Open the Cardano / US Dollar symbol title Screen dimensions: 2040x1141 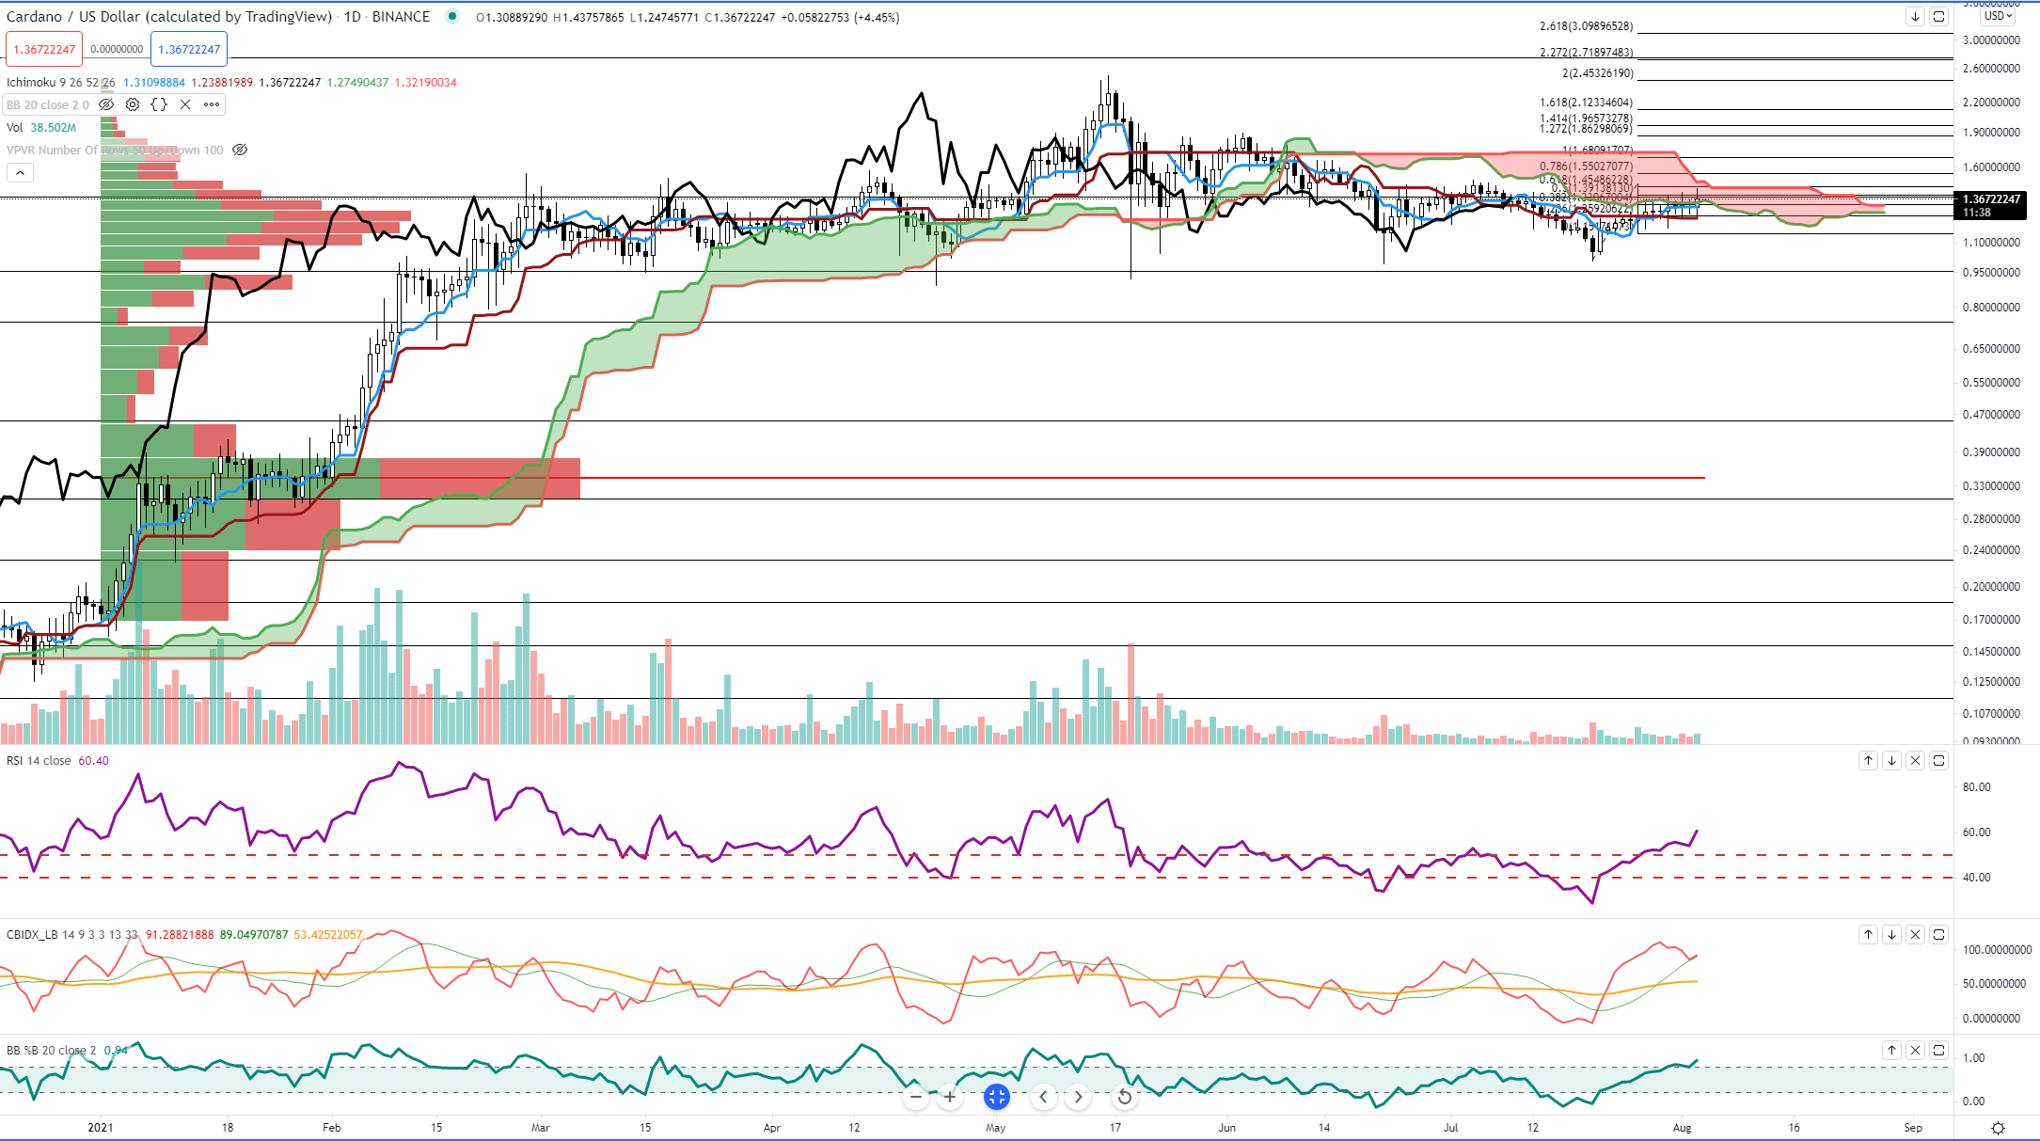169,17
